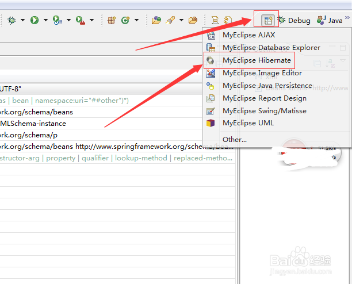Click the Run on Server icon
This screenshot has width=352, height=284.
coord(58,20)
